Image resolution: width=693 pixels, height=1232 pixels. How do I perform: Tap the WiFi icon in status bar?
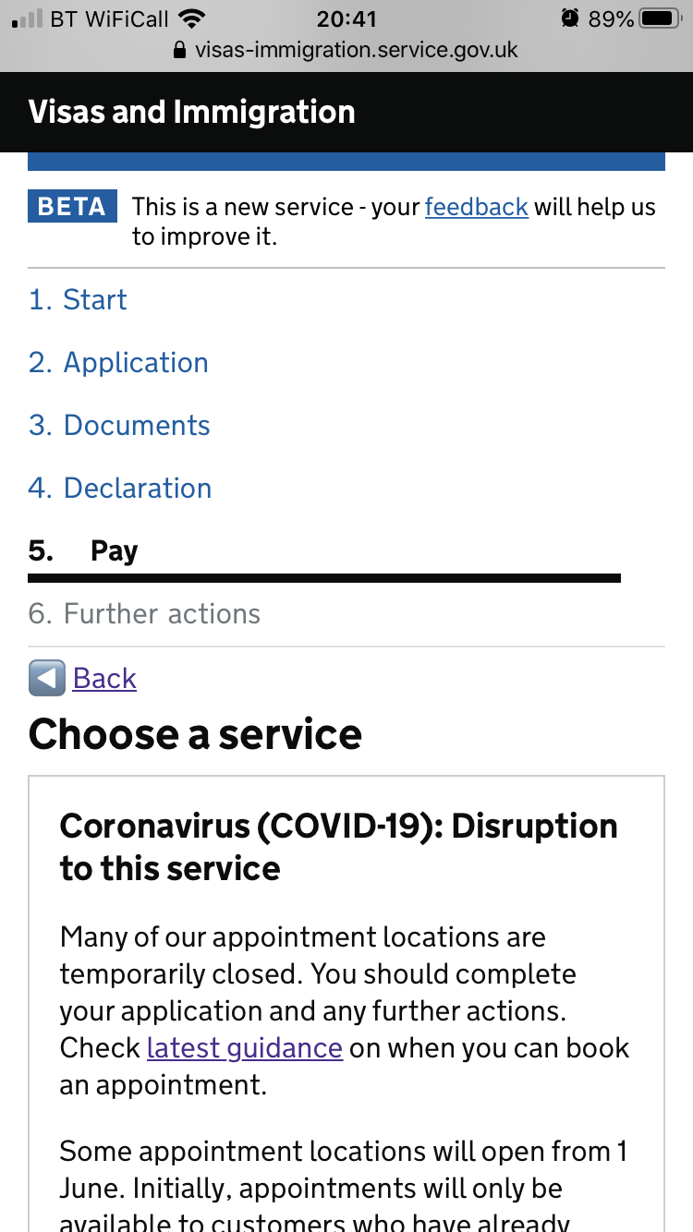[192, 18]
